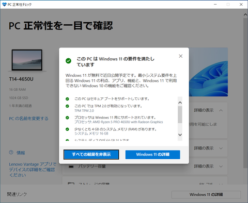This screenshot has height=203, width=248.
Task: Click the 情報 question mark icon
Action: tap(11, 153)
